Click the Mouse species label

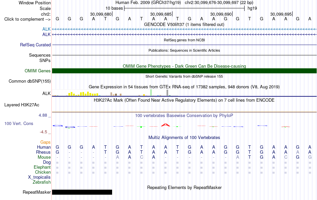pyautogui.click(x=44, y=157)
